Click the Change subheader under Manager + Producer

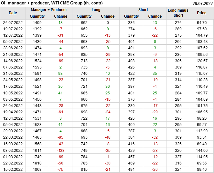pos(61,16)
